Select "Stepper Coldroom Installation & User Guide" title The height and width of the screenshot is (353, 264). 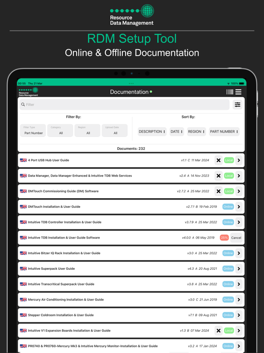pos(61,315)
